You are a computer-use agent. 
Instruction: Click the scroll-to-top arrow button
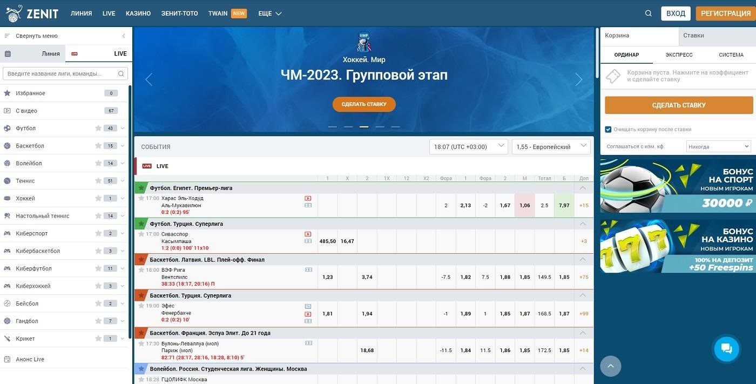[x=611, y=366]
